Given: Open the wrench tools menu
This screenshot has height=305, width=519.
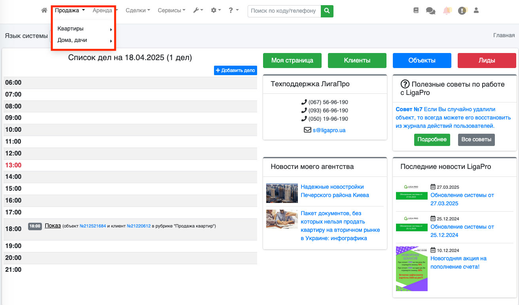Looking at the screenshot, I should (x=198, y=11).
